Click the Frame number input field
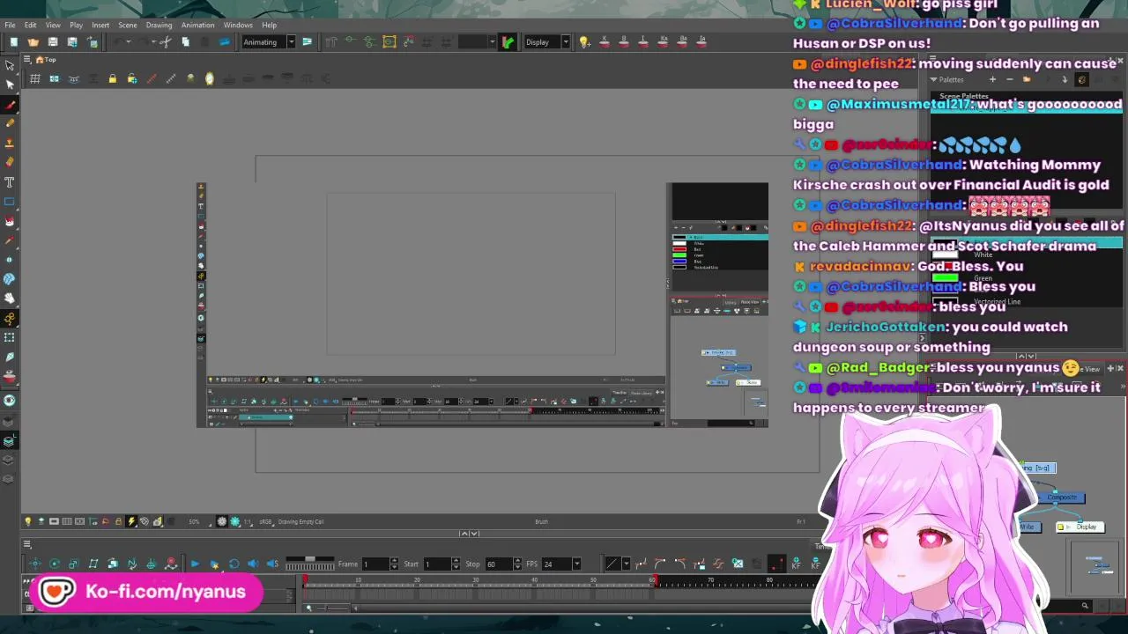The width and height of the screenshot is (1128, 634). (375, 564)
